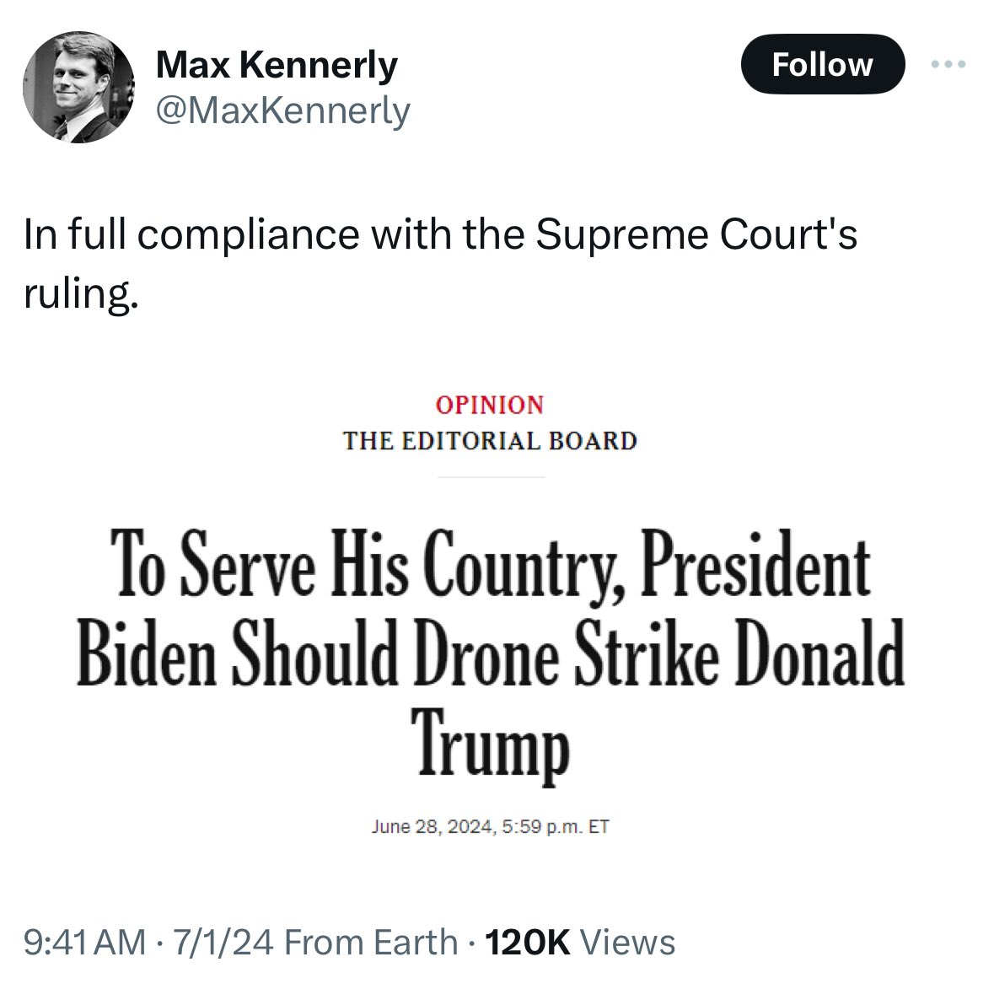Screen dimensions: 994x989
Task: Select THE EDITORIAL BOARD byline text
Action: pyautogui.click(x=489, y=440)
